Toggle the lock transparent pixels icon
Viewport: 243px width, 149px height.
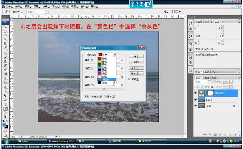click(x=202, y=87)
